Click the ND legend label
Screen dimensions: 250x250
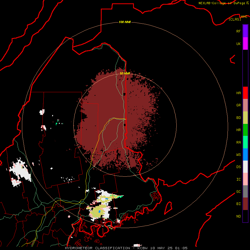pos(238,216)
